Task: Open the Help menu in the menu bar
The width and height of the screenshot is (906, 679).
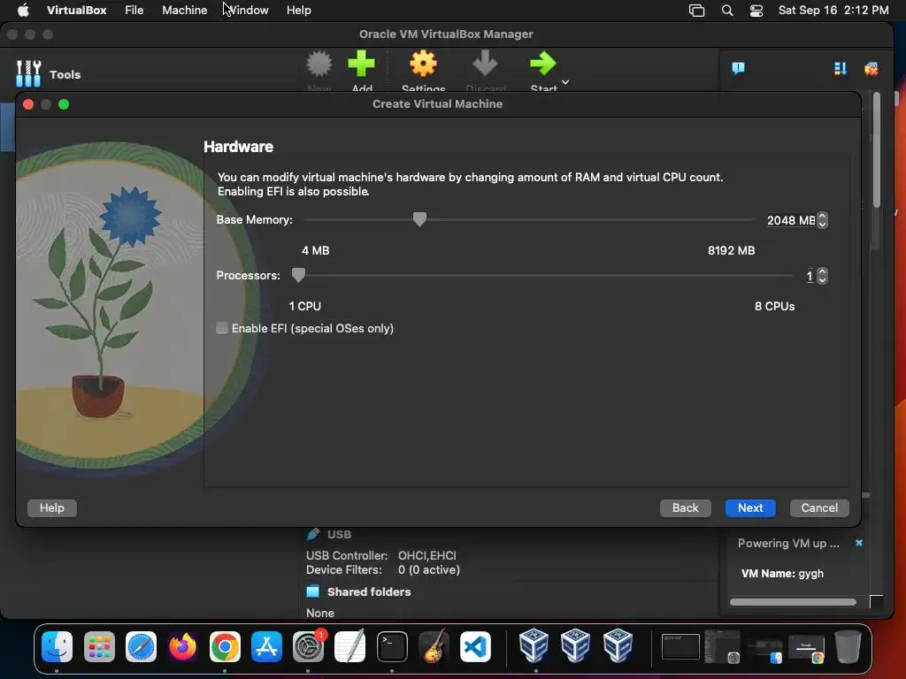Action: coord(299,10)
